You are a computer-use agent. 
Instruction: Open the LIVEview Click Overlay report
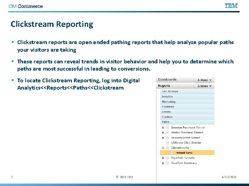[x=186, y=143]
